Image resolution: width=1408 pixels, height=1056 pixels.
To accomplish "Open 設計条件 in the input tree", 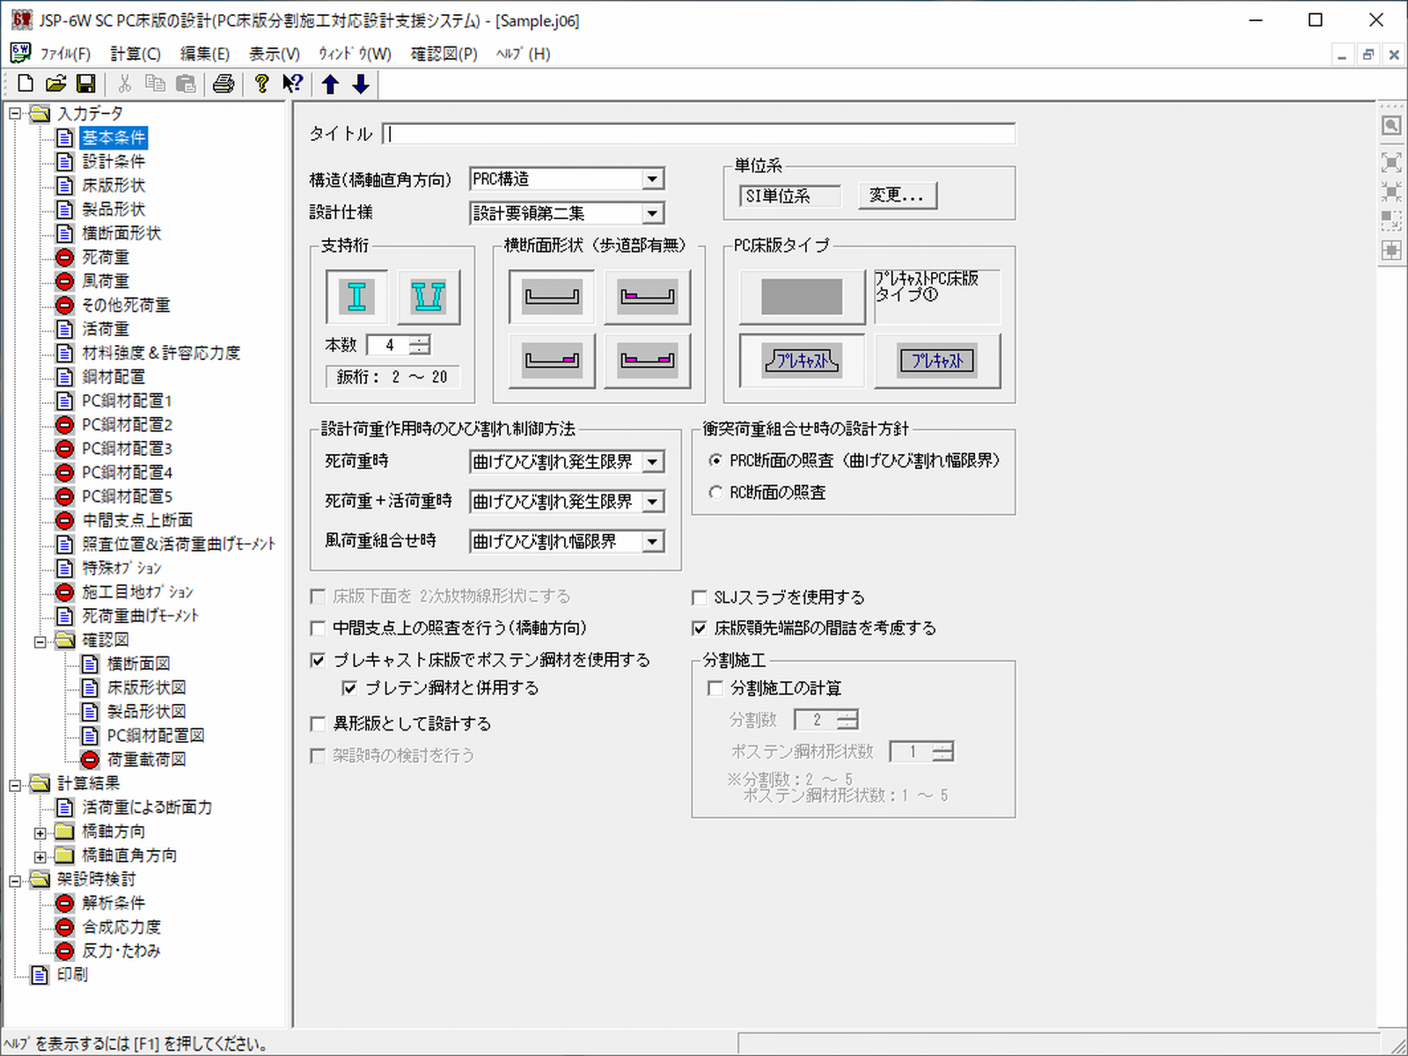I will pos(114,162).
